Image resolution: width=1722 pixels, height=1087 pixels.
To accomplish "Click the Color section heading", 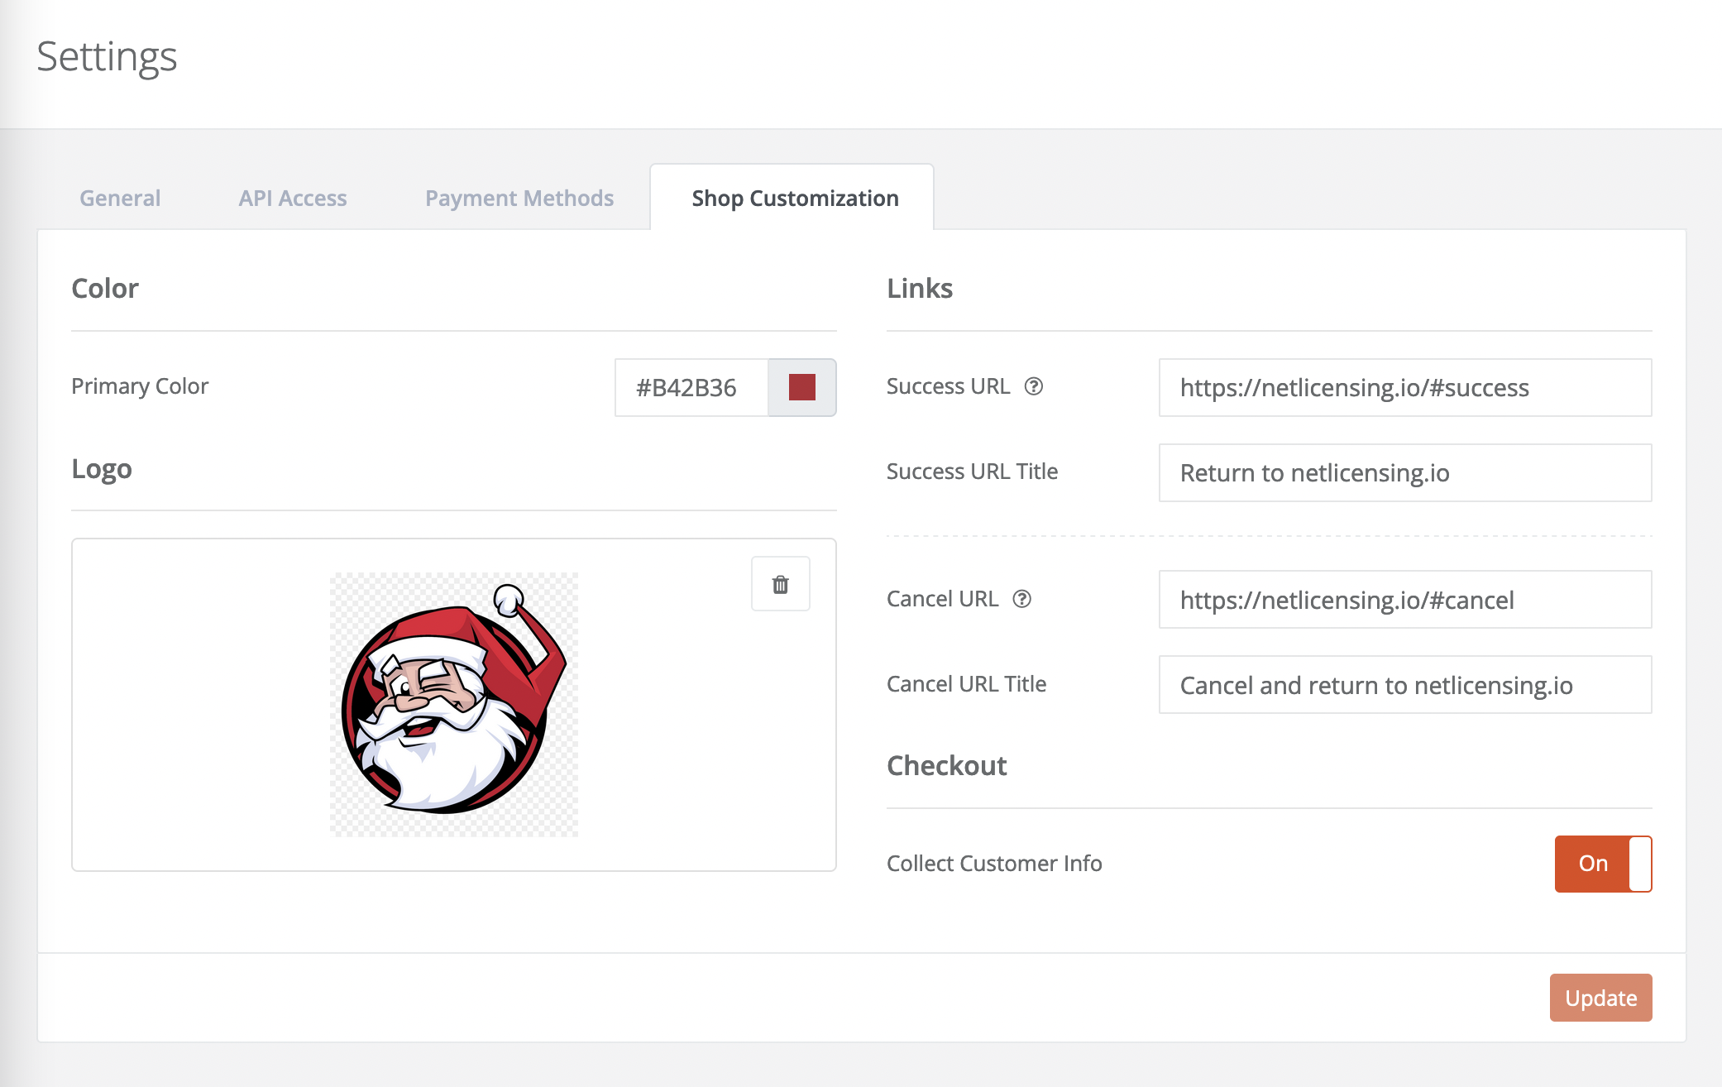I will point(105,289).
